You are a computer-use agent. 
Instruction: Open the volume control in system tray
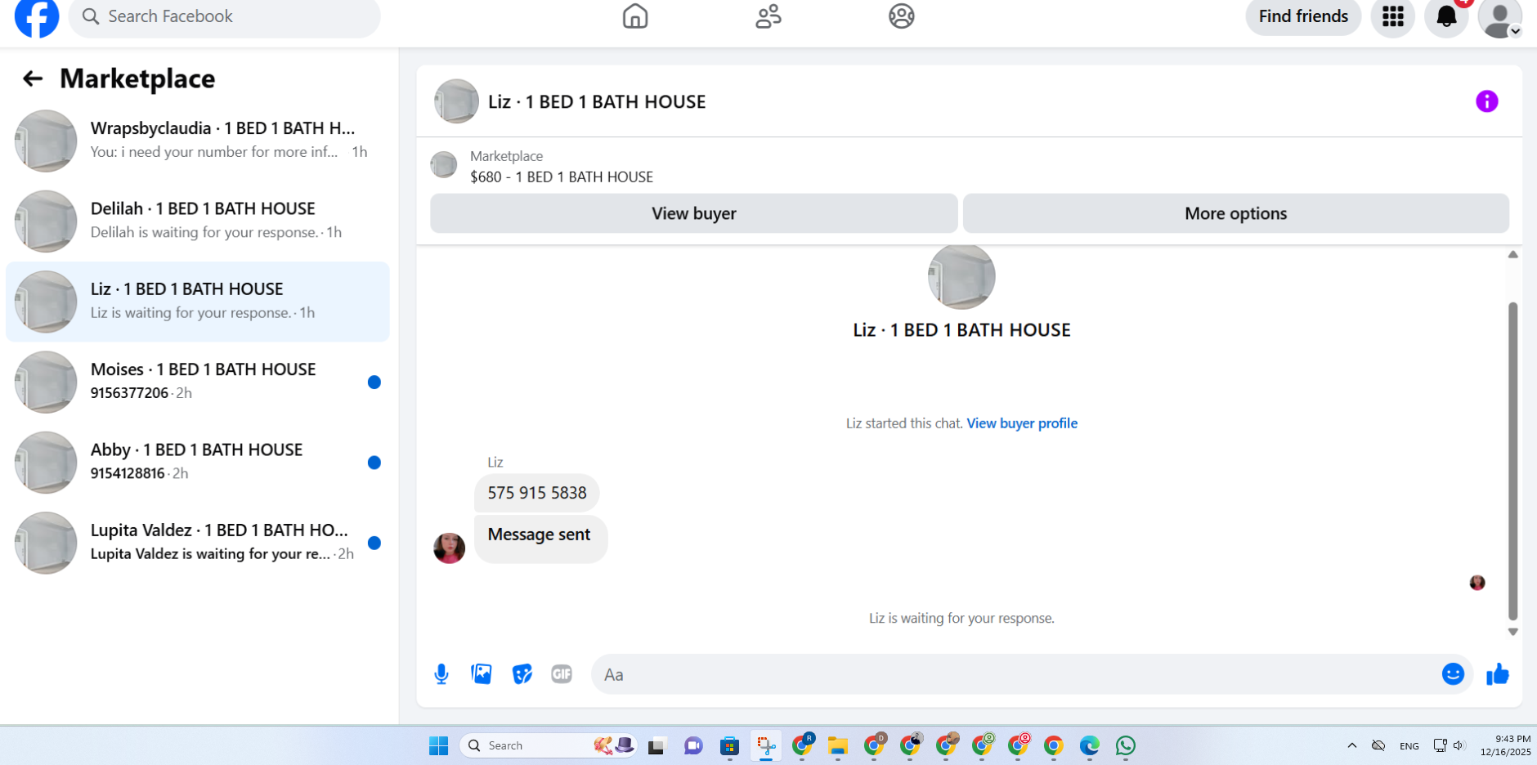pyautogui.click(x=1459, y=745)
